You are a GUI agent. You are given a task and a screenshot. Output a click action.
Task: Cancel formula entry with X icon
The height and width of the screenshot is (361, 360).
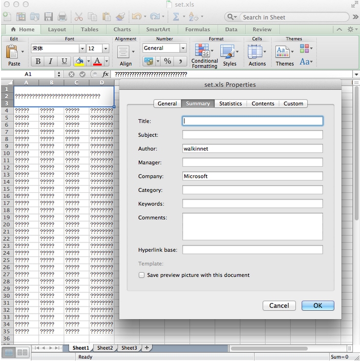coord(72,74)
